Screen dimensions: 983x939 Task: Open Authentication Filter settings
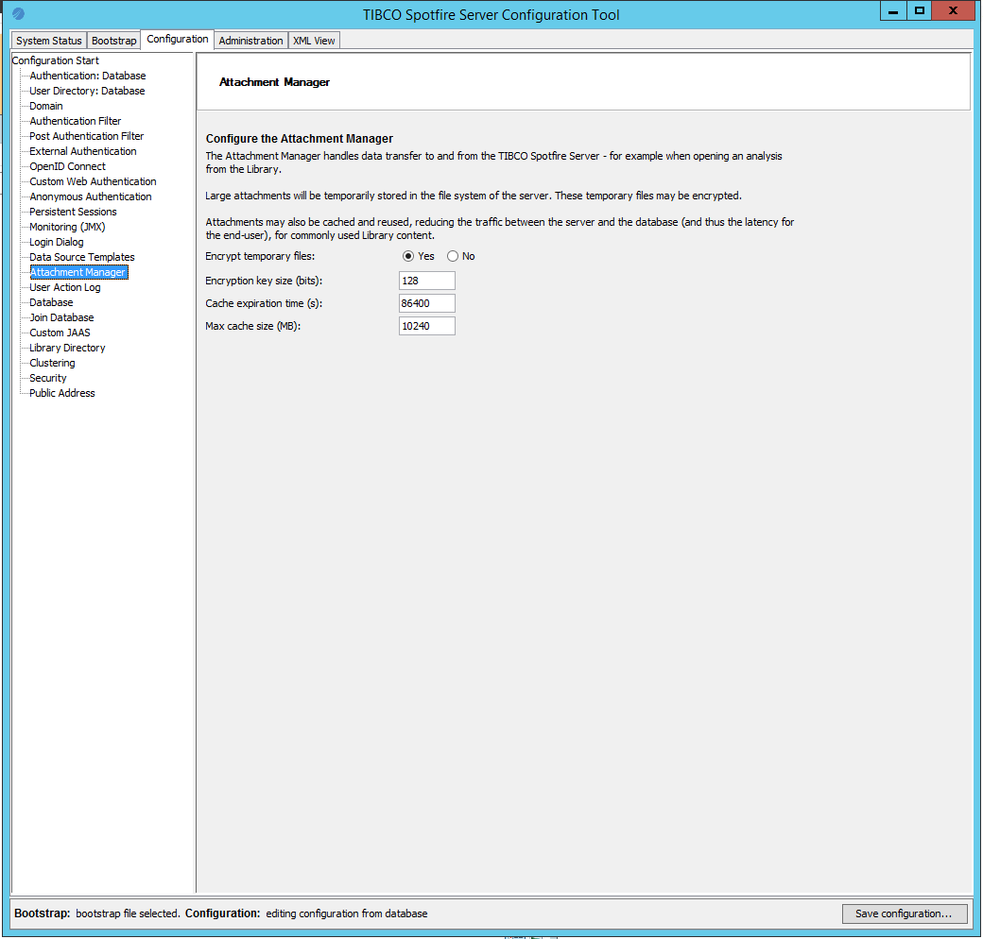76,121
